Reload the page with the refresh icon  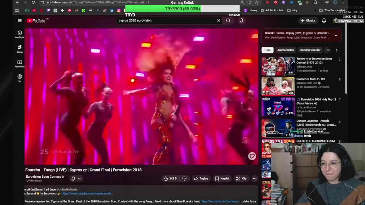pyautogui.click(x=33, y=2)
